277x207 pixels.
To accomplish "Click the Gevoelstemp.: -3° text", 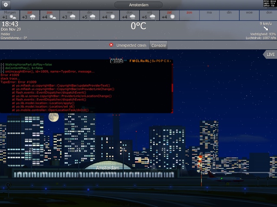I will (14, 38).
